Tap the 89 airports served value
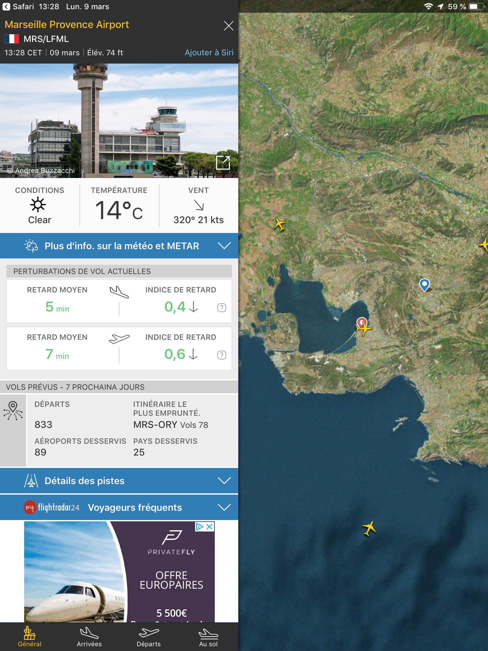 coord(40,452)
